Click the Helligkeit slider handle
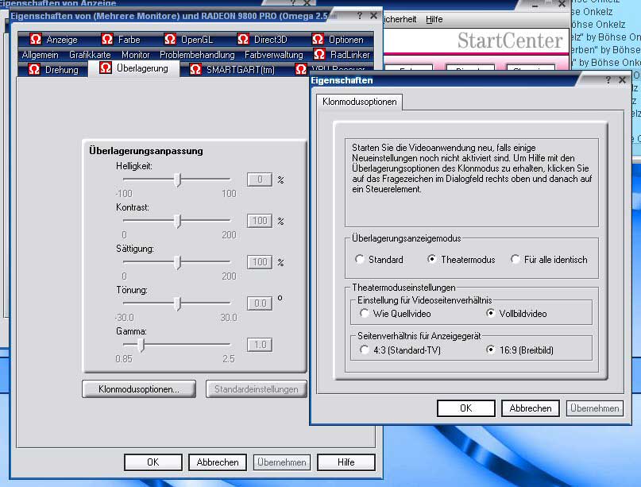641x487 pixels. pos(177,180)
